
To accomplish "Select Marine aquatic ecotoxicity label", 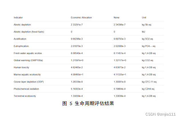I will click(27, 75).
